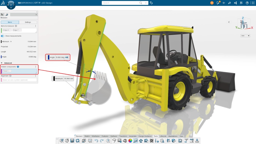
Task: Click the monitor performance icon
Action: [x=90, y=141]
